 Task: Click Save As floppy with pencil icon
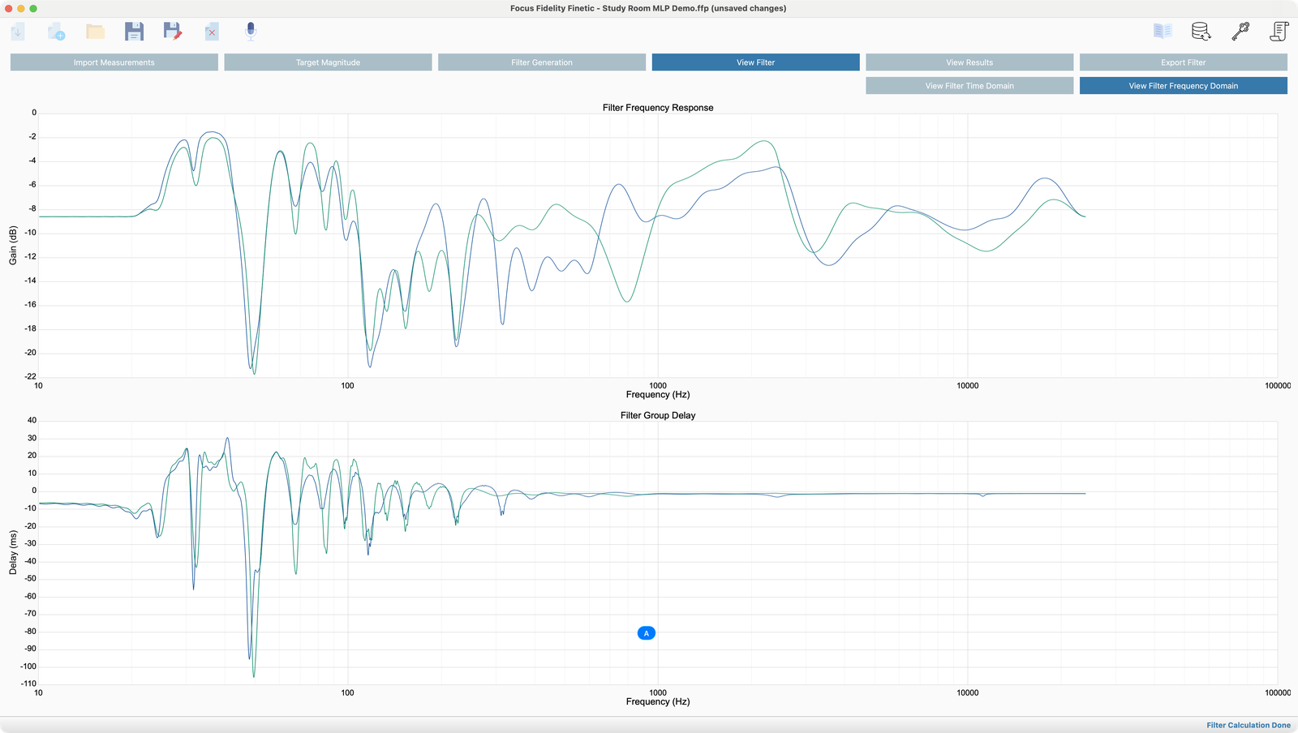click(x=173, y=32)
